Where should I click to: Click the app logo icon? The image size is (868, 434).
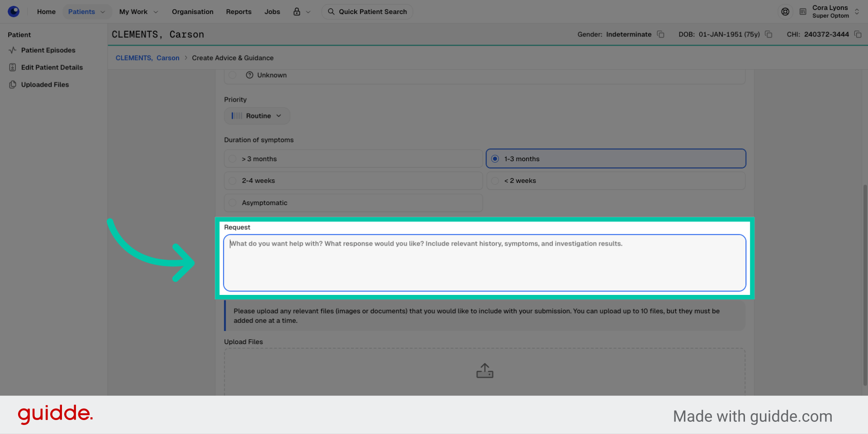(x=14, y=11)
